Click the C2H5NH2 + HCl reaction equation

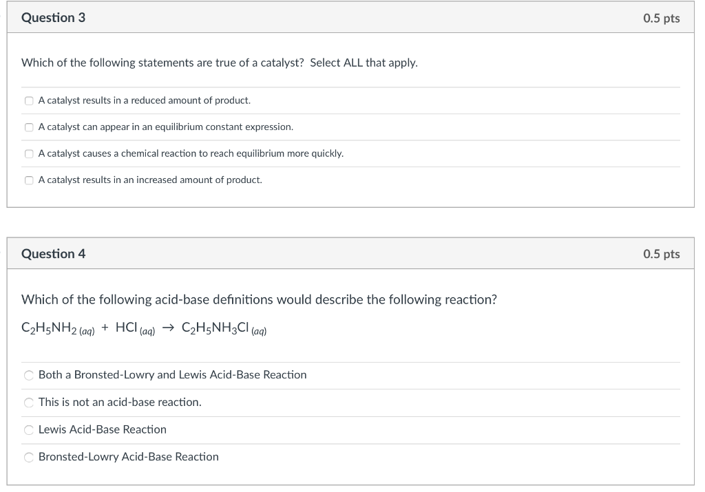point(144,329)
